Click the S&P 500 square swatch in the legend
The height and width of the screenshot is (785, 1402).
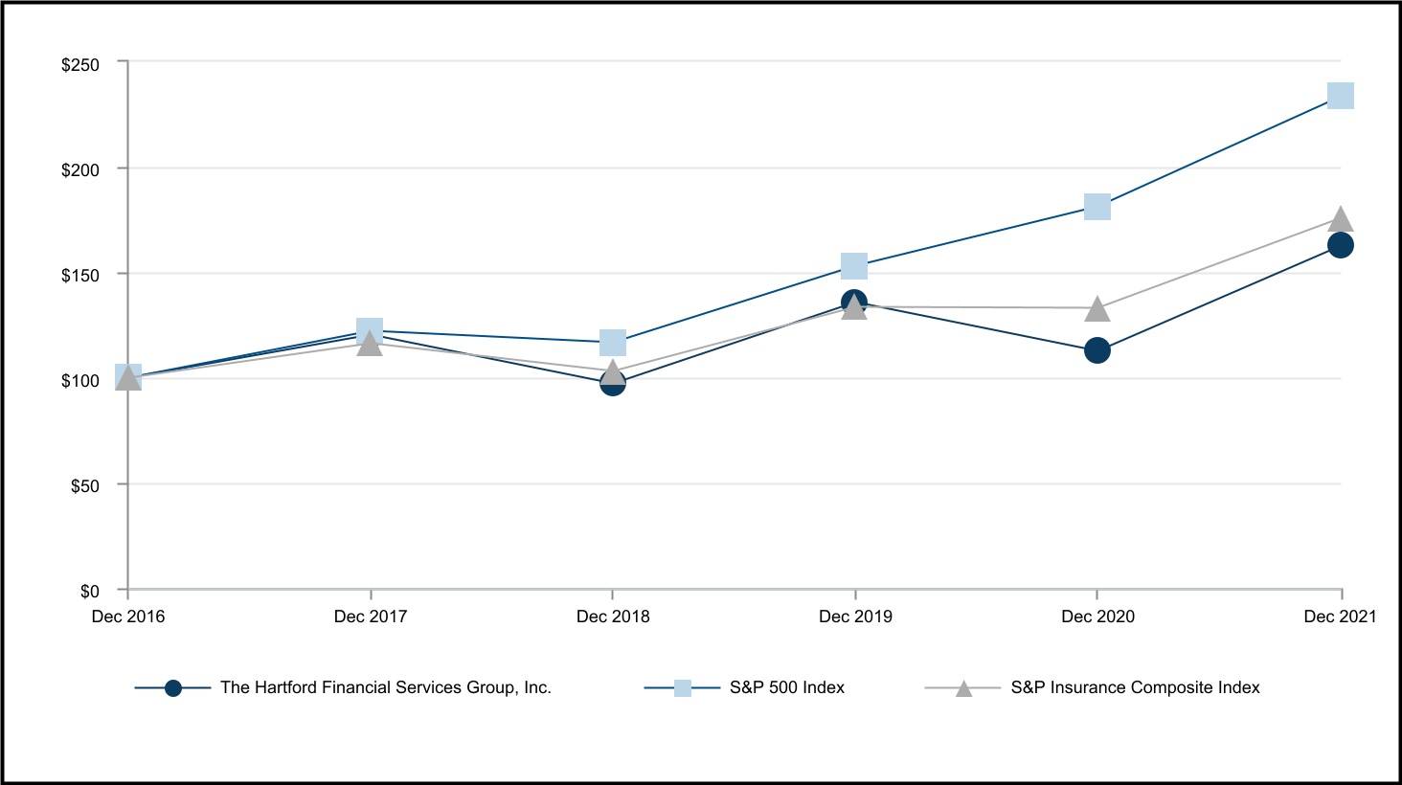[682, 688]
